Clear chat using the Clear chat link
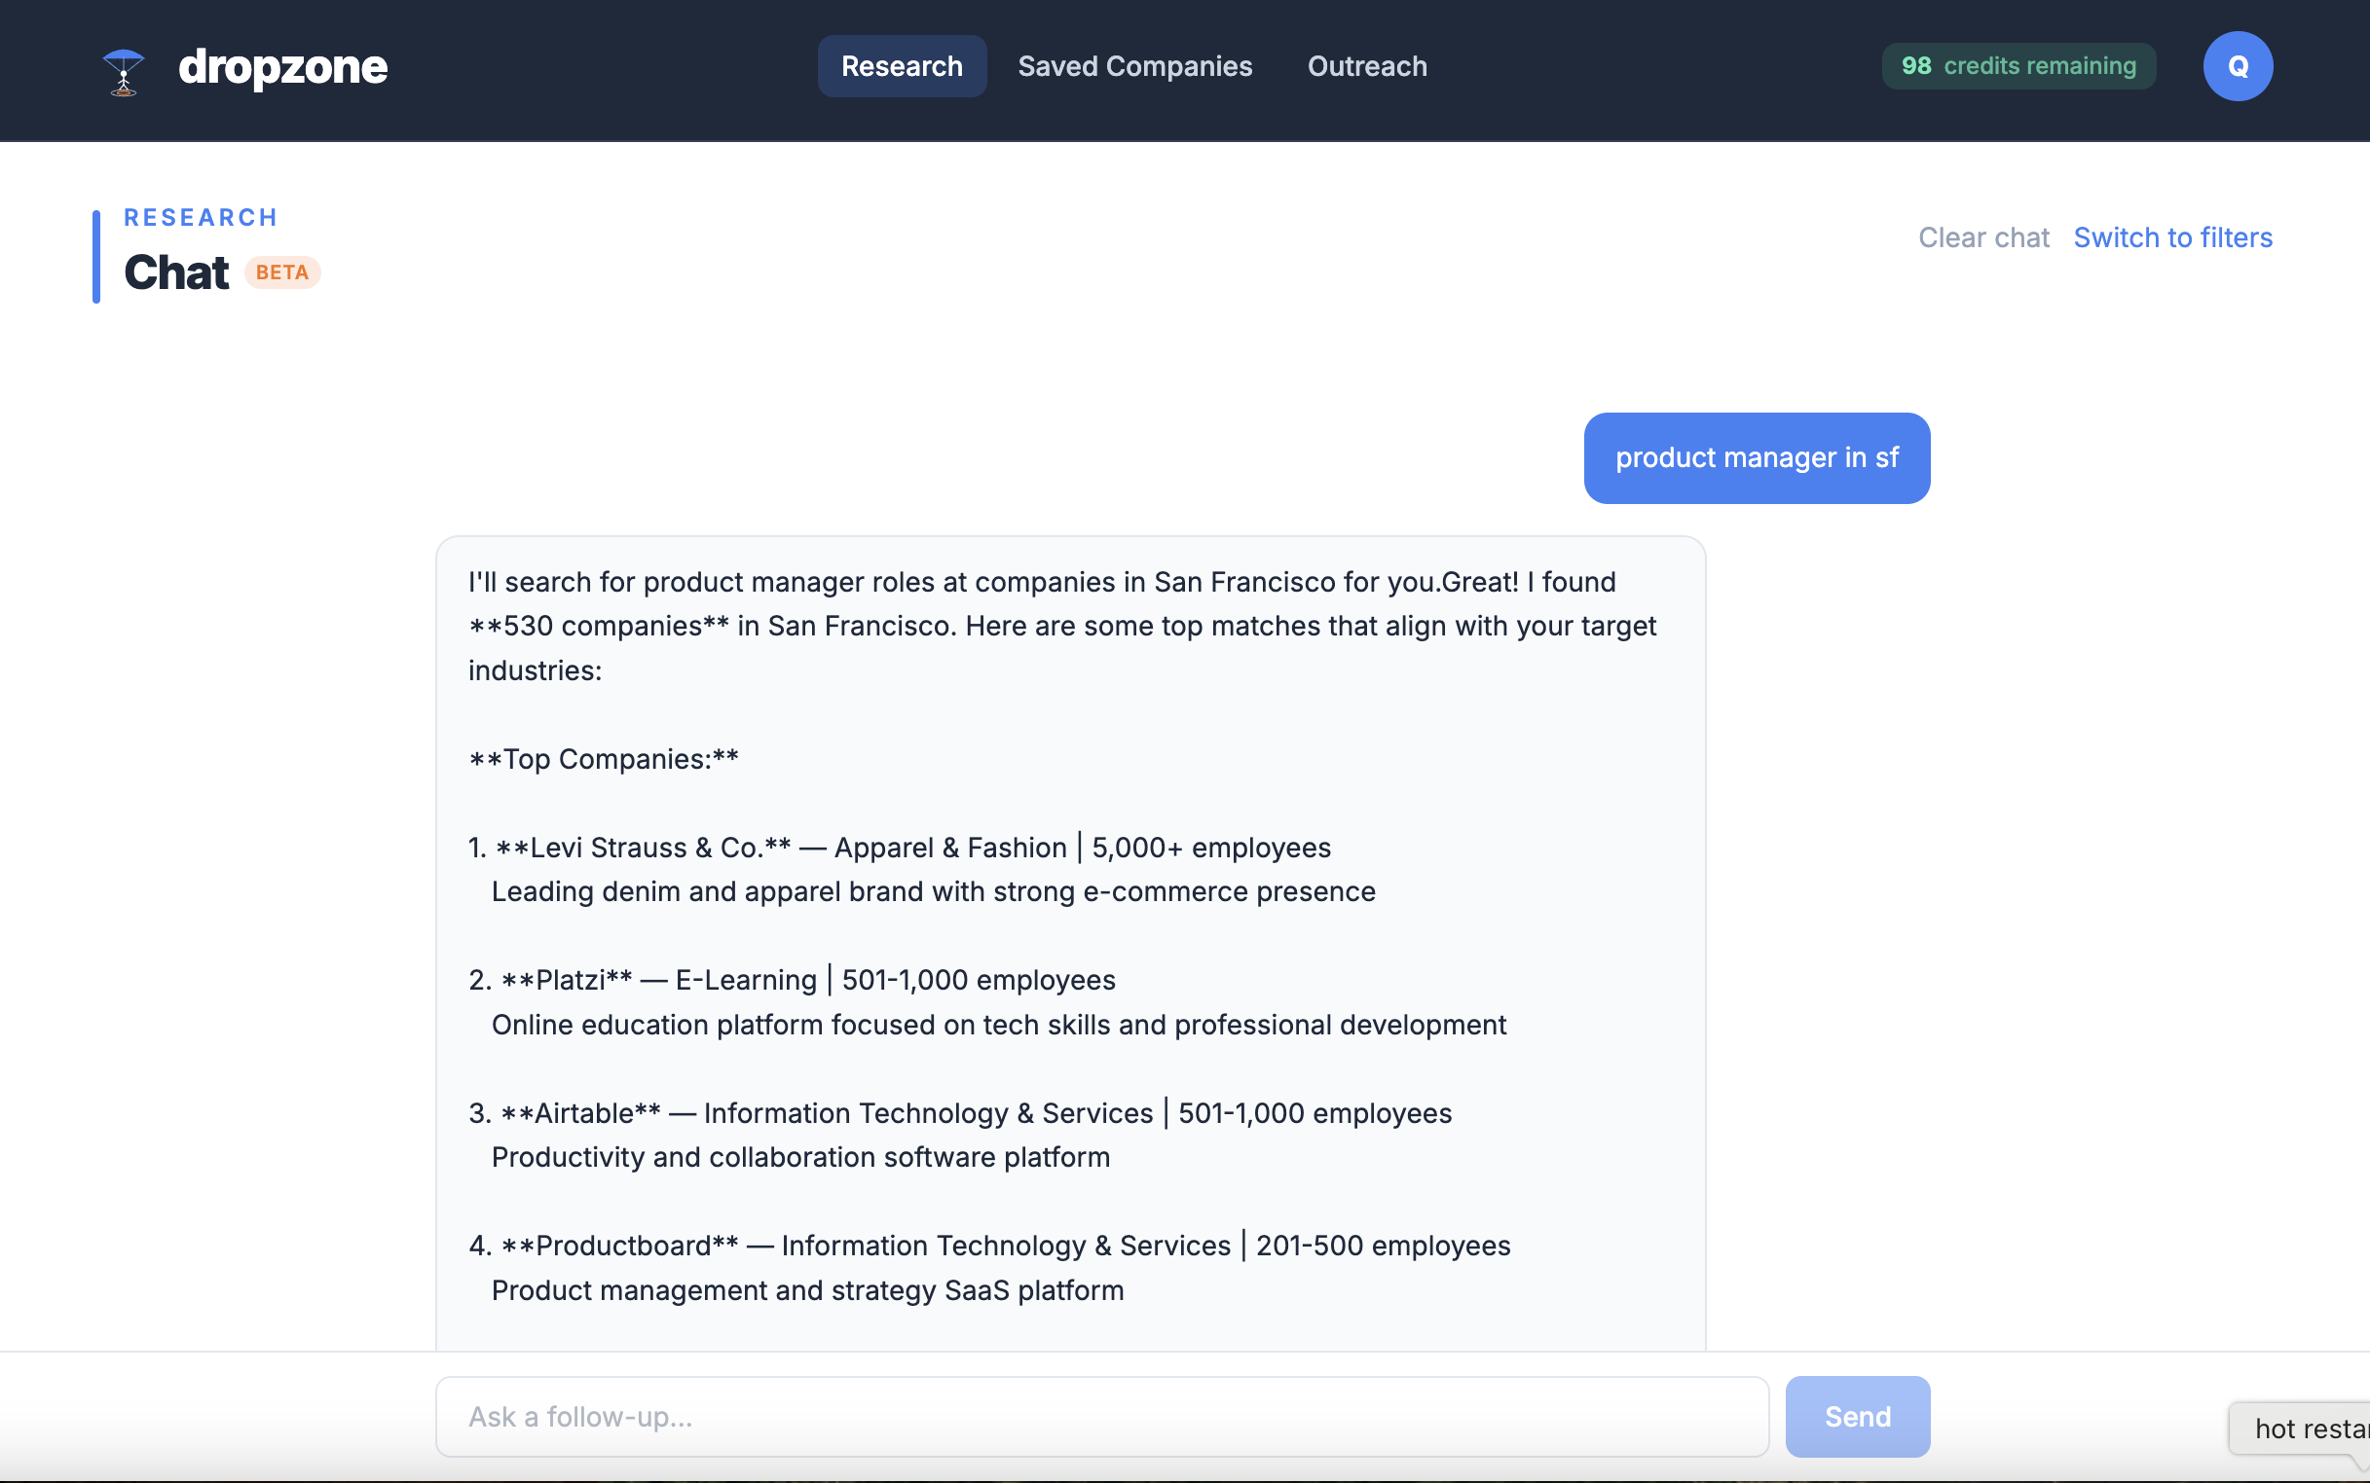2370x1483 pixels. [1982, 237]
